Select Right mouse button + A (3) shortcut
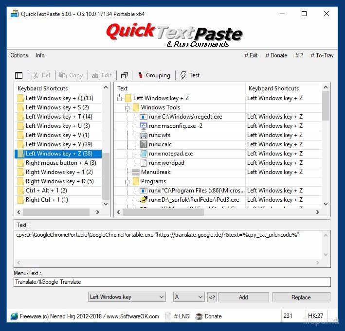345x331 pixels. click(61, 163)
